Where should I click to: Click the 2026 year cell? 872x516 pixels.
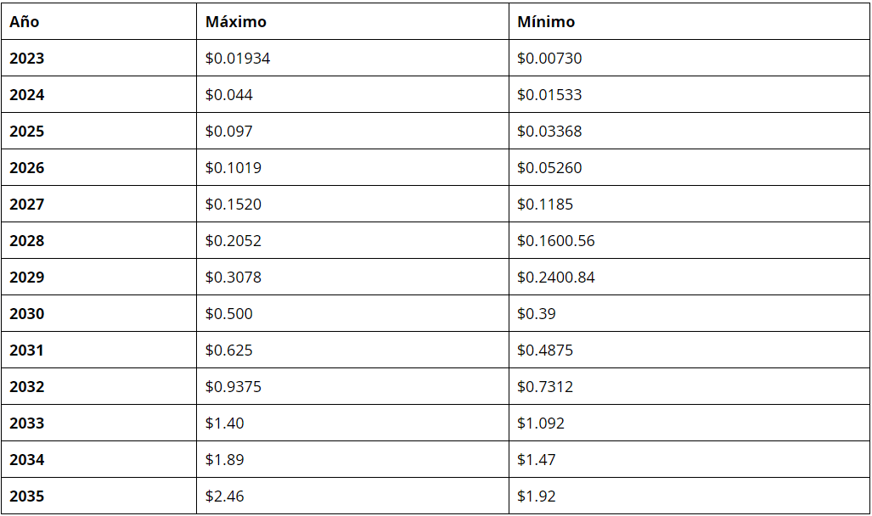click(26, 168)
